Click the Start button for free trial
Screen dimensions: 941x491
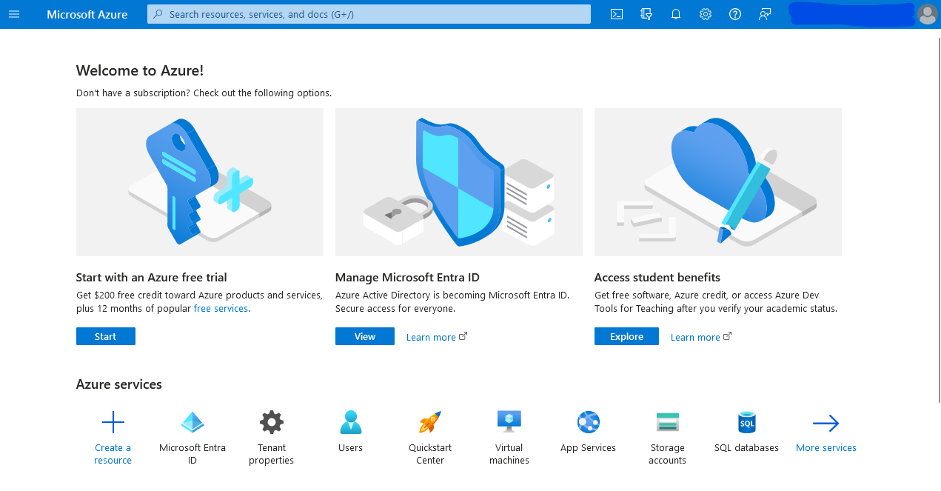click(106, 336)
